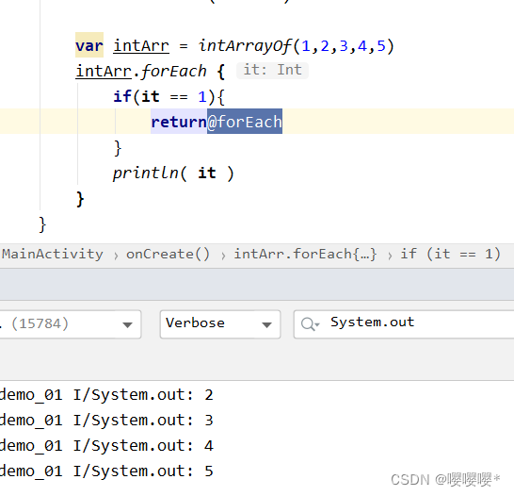Open the Verbose log level dropdown
This screenshot has height=496, width=514.
220,324
